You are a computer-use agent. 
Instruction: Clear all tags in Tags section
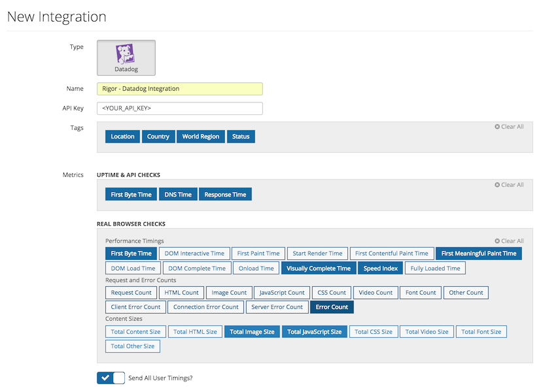click(509, 127)
